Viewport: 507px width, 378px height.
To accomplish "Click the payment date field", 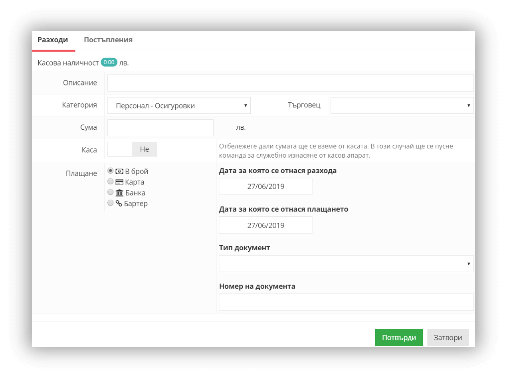I will click(x=265, y=225).
